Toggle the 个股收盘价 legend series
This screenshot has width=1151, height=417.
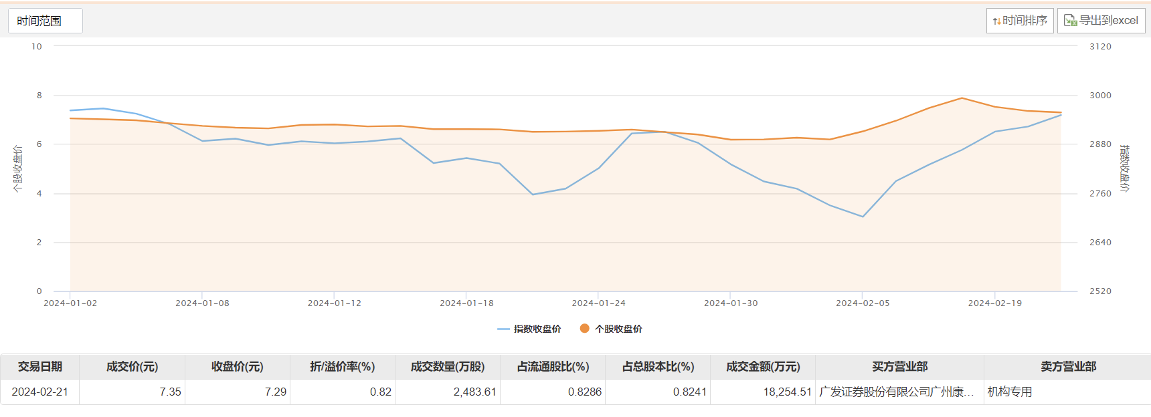(611, 329)
